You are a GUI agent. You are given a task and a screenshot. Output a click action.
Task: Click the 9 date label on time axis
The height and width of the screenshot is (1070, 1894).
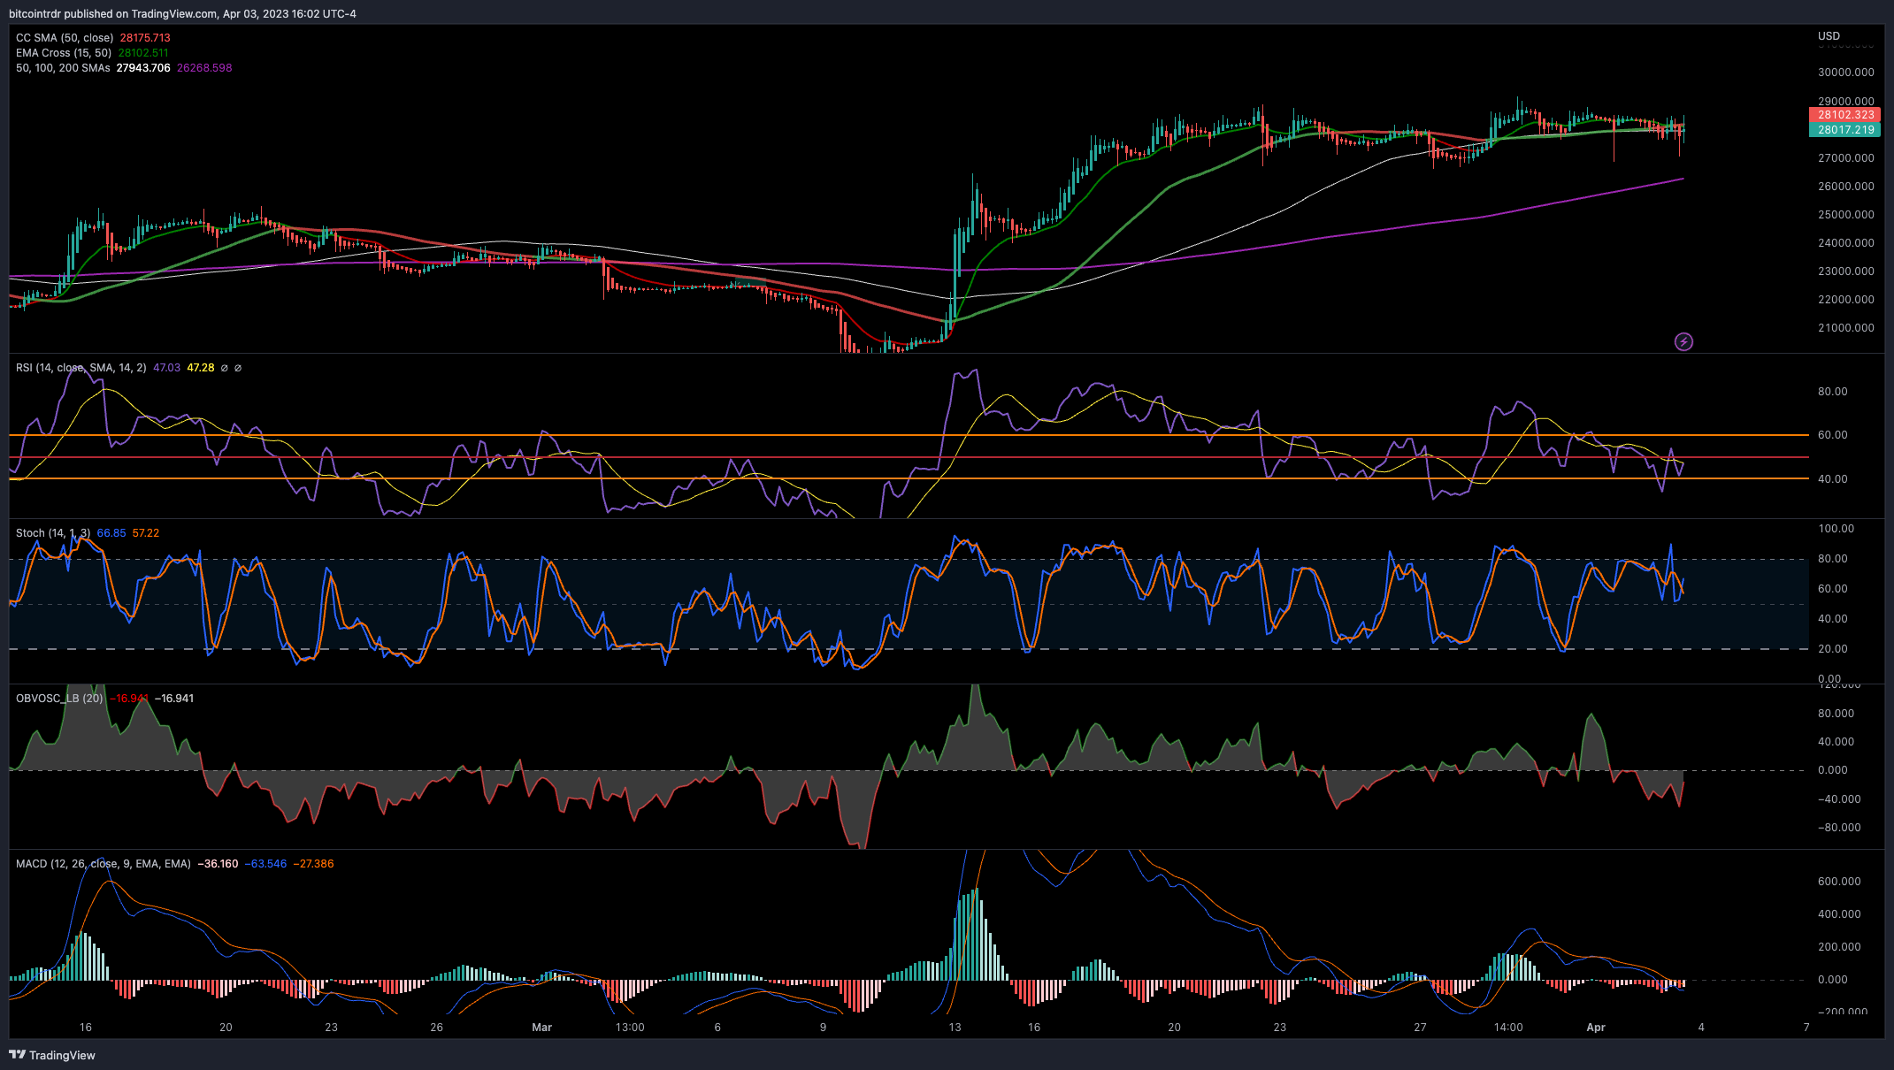click(823, 1028)
